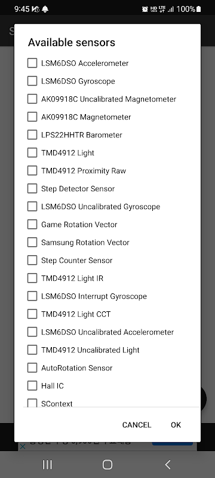Tap the notification bell in status bar

(45, 9)
